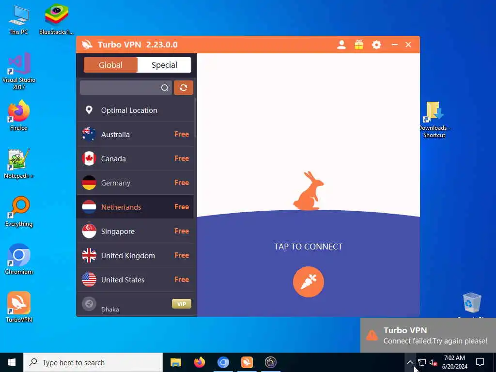Image resolution: width=496 pixels, height=372 pixels.
Task: Click the United States flag icon
Action: point(89,279)
